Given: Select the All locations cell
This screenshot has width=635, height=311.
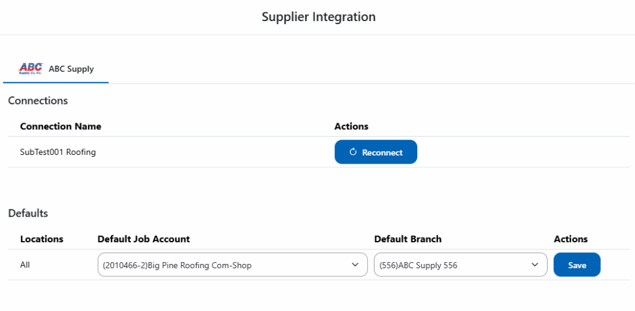Looking at the screenshot, I should 25,265.
